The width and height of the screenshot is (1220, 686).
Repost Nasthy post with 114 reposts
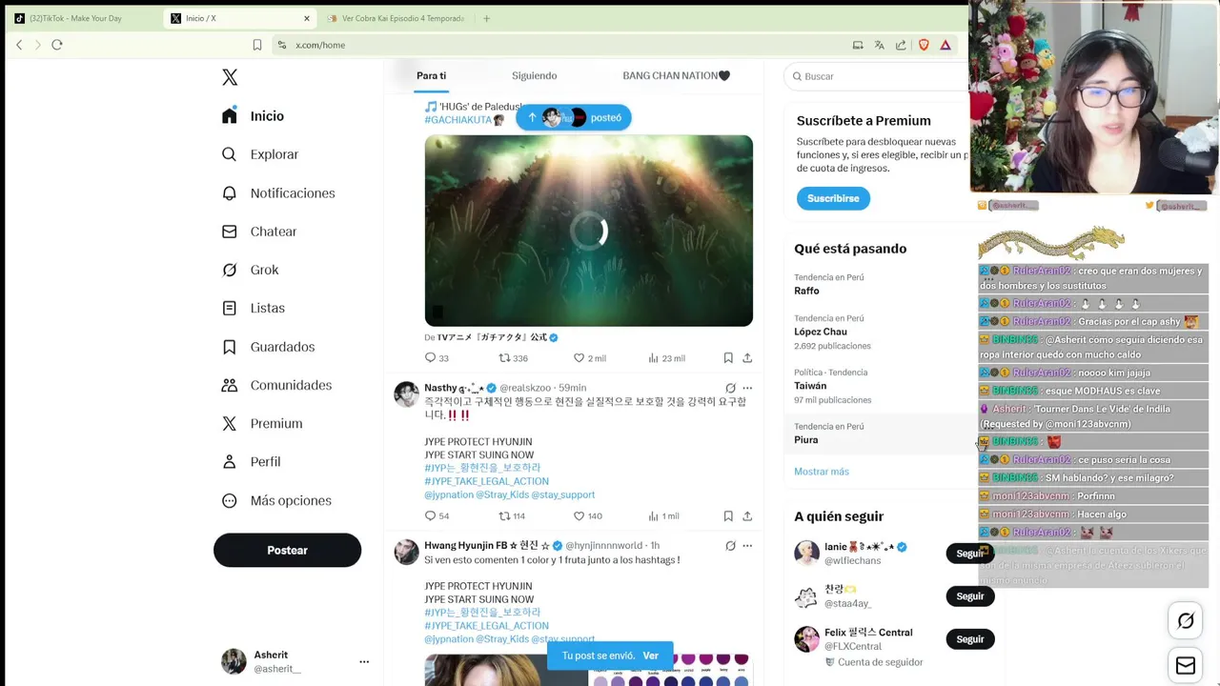pyautogui.click(x=512, y=516)
